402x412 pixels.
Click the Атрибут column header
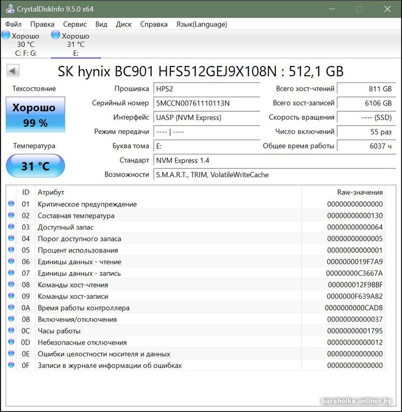point(50,192)
